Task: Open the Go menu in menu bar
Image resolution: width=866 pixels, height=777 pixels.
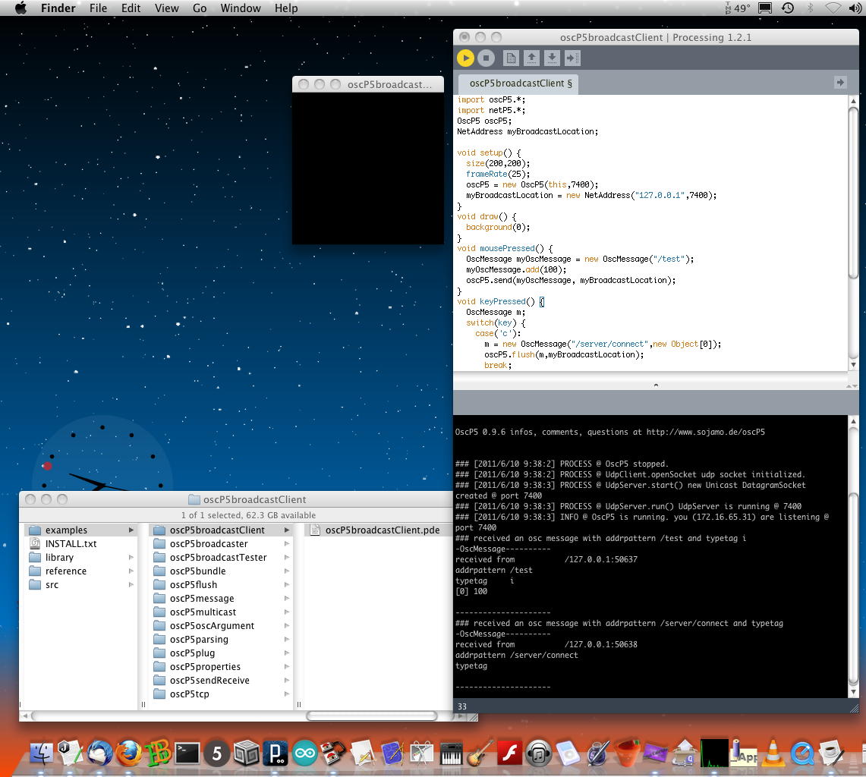Action: [200, 8]
